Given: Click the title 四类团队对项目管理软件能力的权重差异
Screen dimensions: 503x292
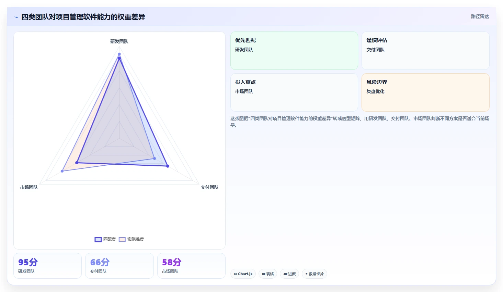Looking at the screenshot, I should tap(83, 17).
